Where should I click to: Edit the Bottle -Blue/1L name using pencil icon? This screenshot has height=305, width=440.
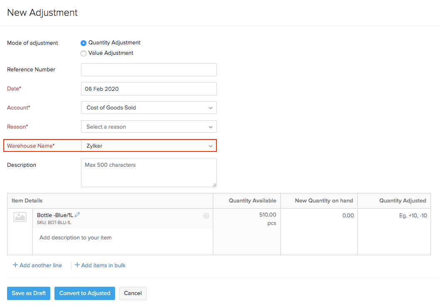click(77, 214)
